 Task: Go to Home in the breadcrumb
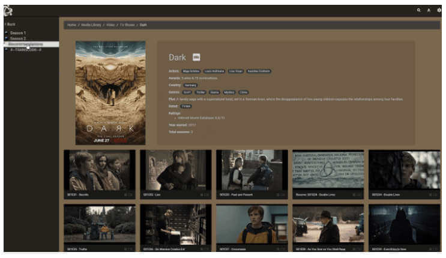tap(71, 25)
